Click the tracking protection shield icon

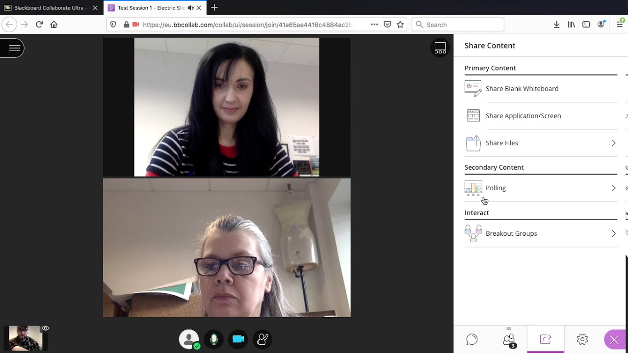pos(113,25)
